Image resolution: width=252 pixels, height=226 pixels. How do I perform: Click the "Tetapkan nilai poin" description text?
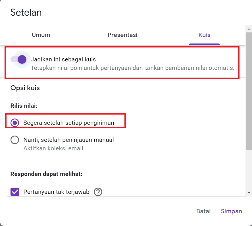click(x=132, y=68)
